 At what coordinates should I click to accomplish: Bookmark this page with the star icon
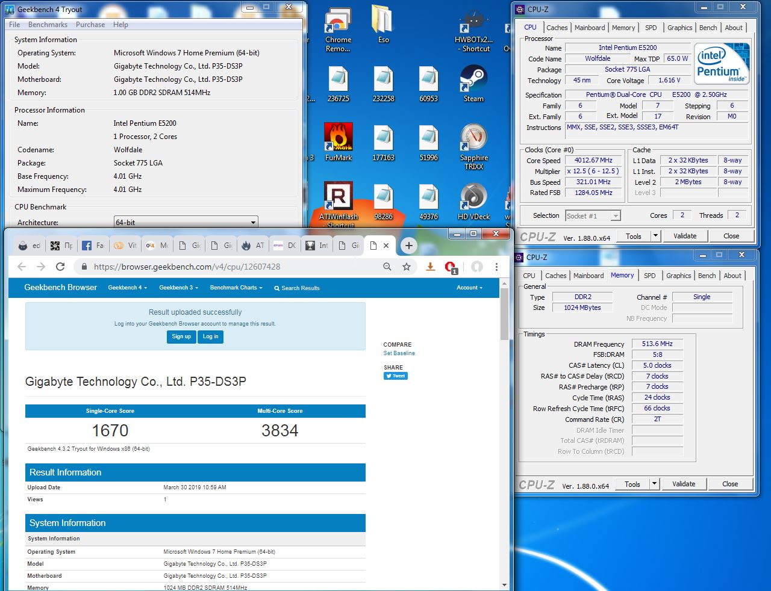[407, 267]
